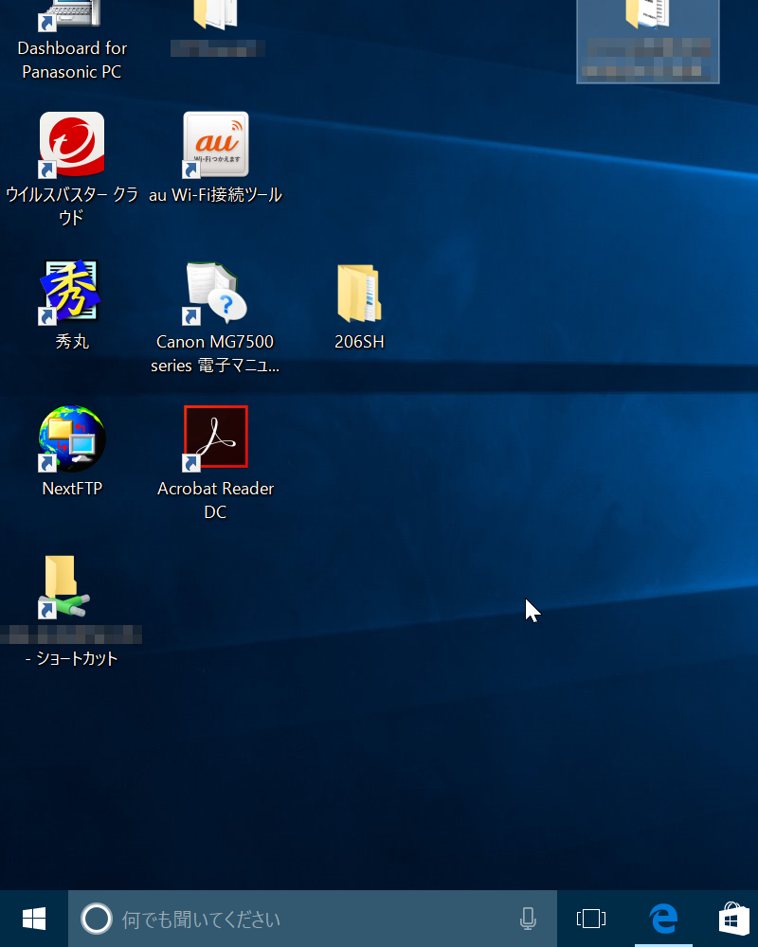Screen dimensions: 758x947
Task: Select the highlighted folder at top right
Action: (648, 40)
